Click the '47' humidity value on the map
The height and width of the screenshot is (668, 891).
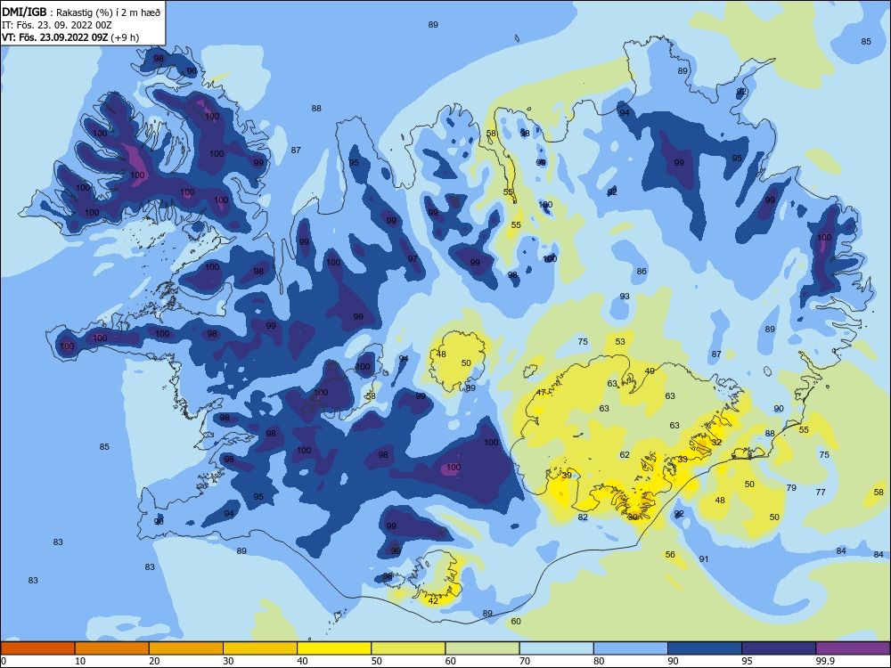coord(541,393)
